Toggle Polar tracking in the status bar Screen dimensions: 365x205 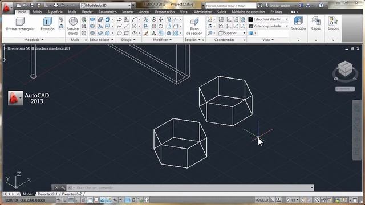coord(83,200)
